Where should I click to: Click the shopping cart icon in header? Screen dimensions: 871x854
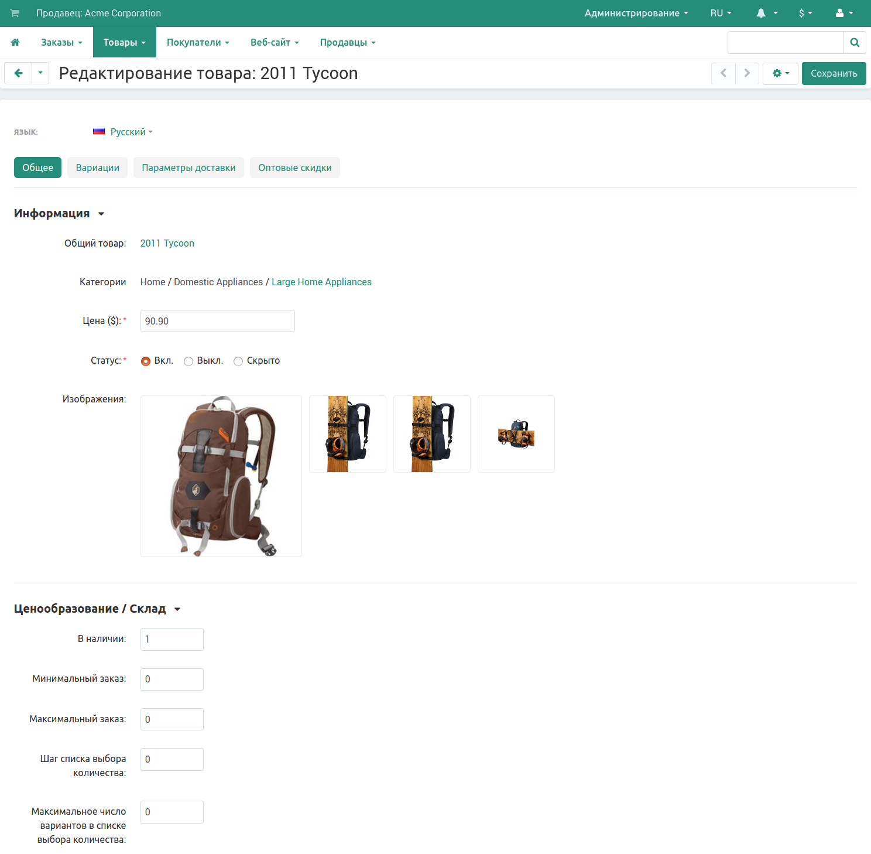click(15, 13)
